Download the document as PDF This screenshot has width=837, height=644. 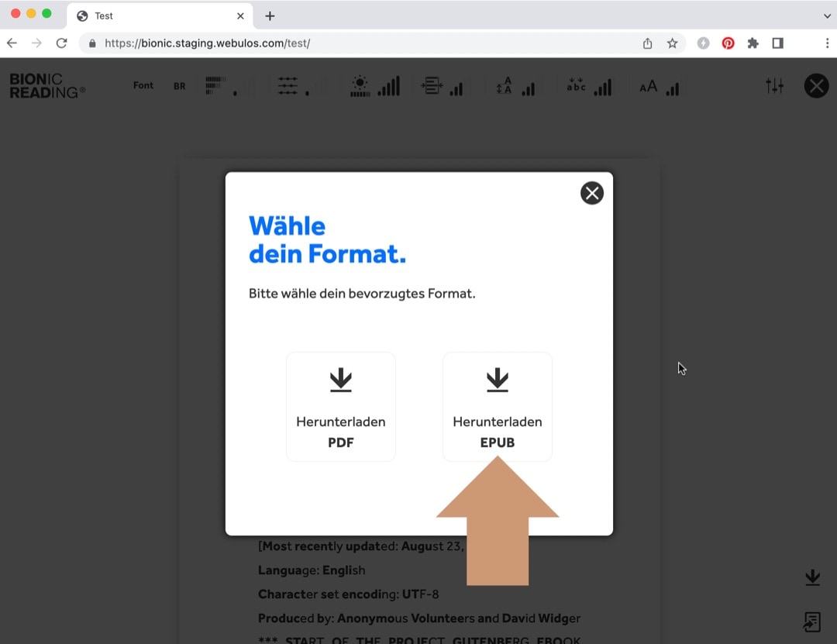(x=340, y=407)
